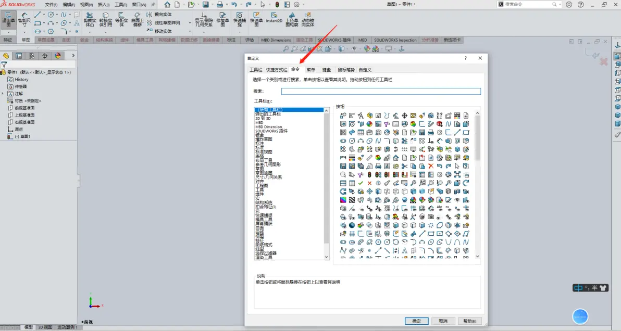Open the 工具 menu
Screen dimensions: 621x331
(121, 5)
